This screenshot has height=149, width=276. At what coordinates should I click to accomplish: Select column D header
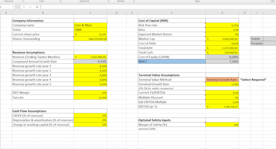pos(117,13)
